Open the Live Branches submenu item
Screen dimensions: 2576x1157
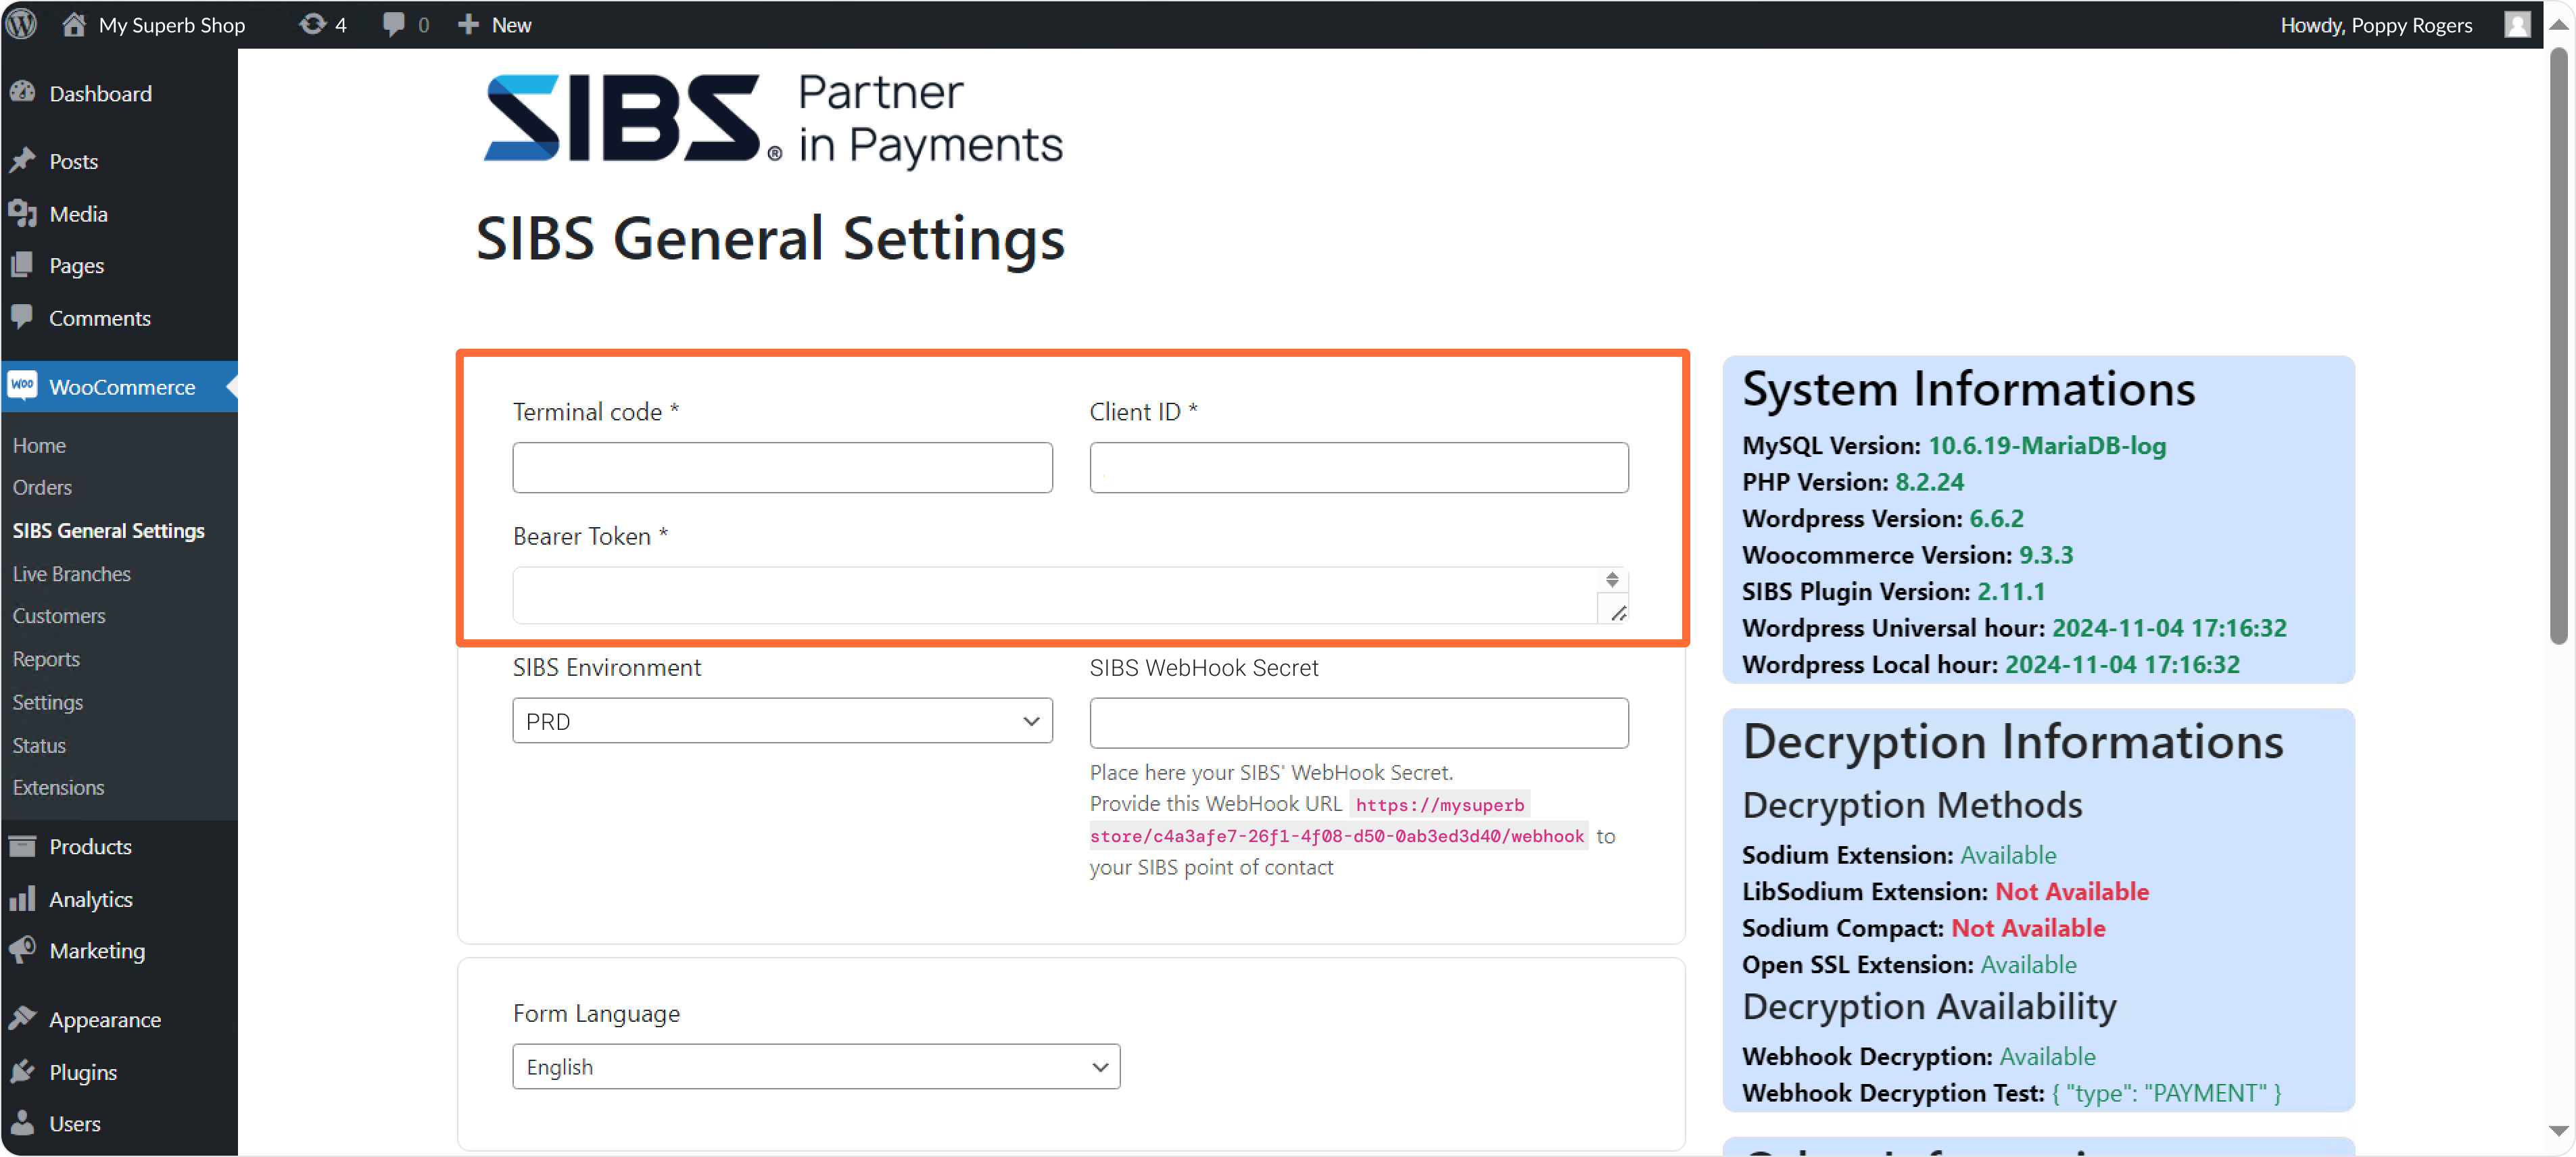tap(71, 574)
